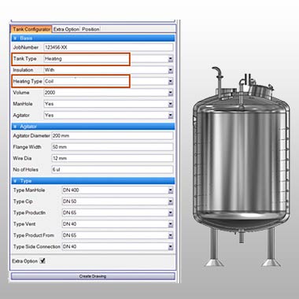This screenshot has height=299, width=299.
Task: Open the Type Product From dropdown arrow
Action: [x=171, y=235]
